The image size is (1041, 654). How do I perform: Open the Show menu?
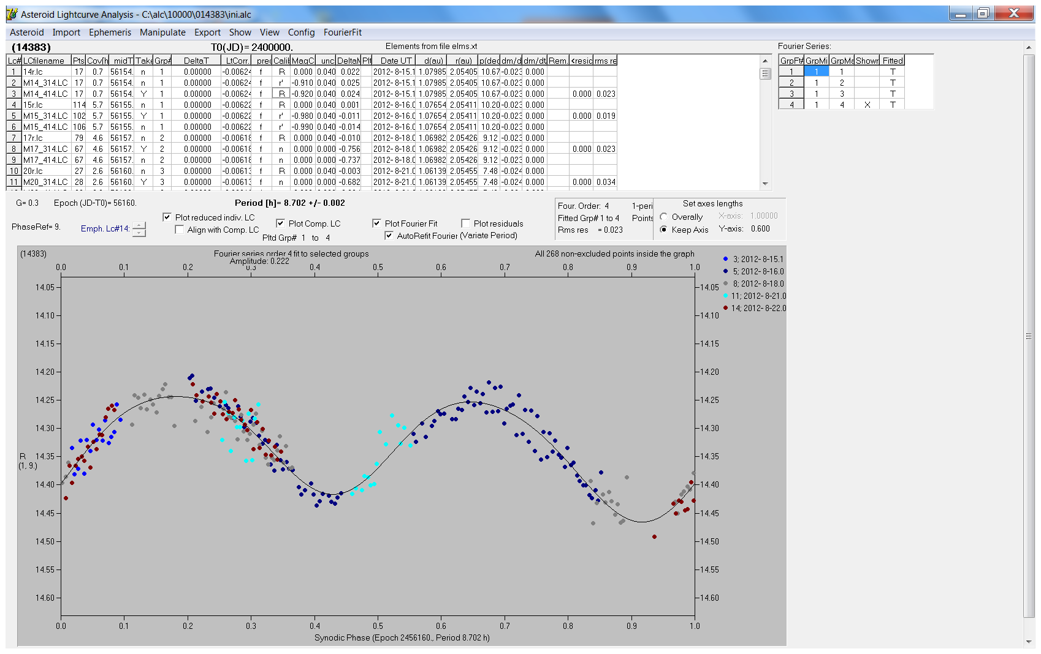tap(240, 32)
